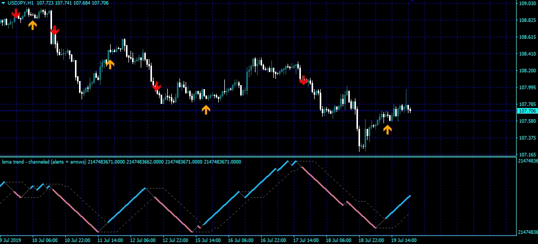Click the chart title triangle beside USDJPY,H1

(x=3, y=3)
